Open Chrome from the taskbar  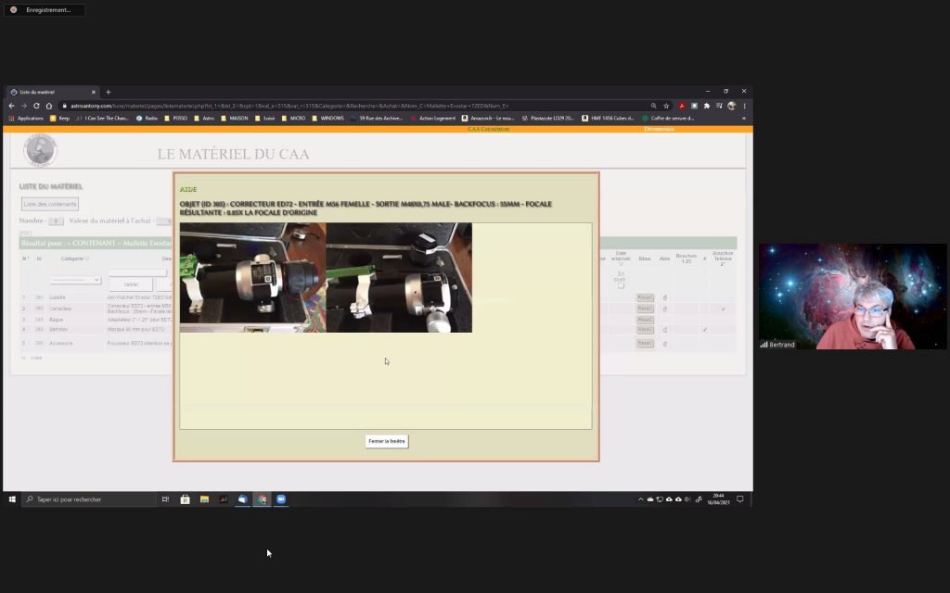[x=262, y=499]
